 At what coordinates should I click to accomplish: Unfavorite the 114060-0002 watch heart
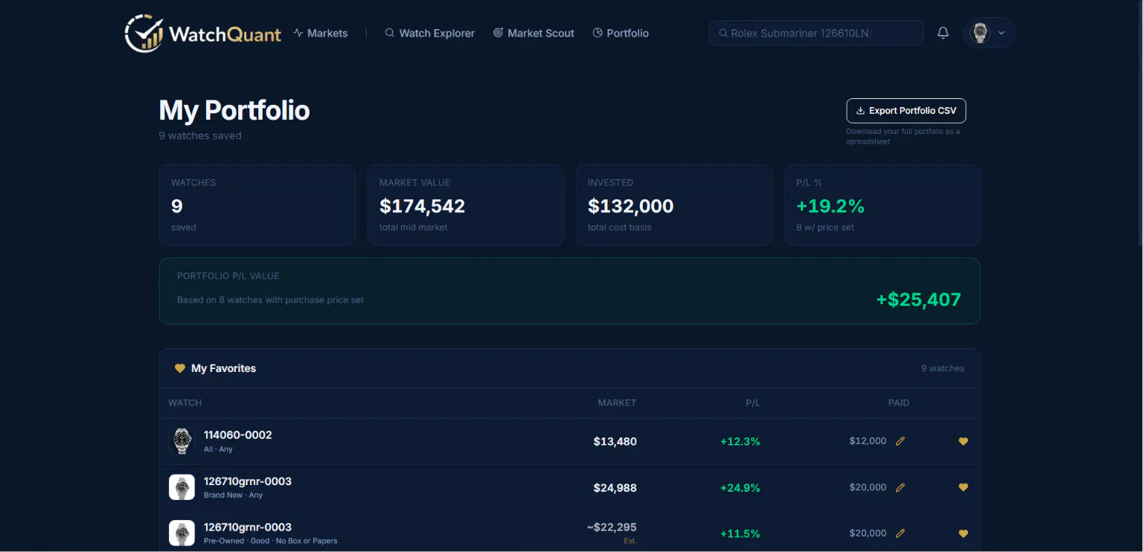[x=963, y=441]
